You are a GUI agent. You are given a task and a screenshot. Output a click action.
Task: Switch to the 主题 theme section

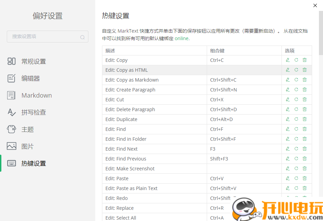click(x=12, y=129)
